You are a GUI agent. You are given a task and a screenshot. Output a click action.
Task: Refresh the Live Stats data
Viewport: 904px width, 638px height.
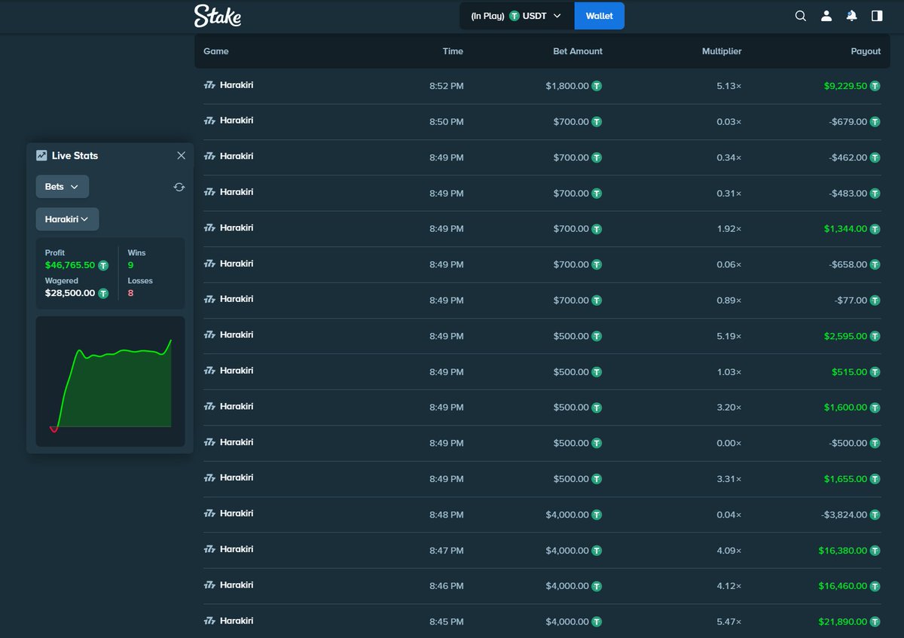[x=179, y=187]
